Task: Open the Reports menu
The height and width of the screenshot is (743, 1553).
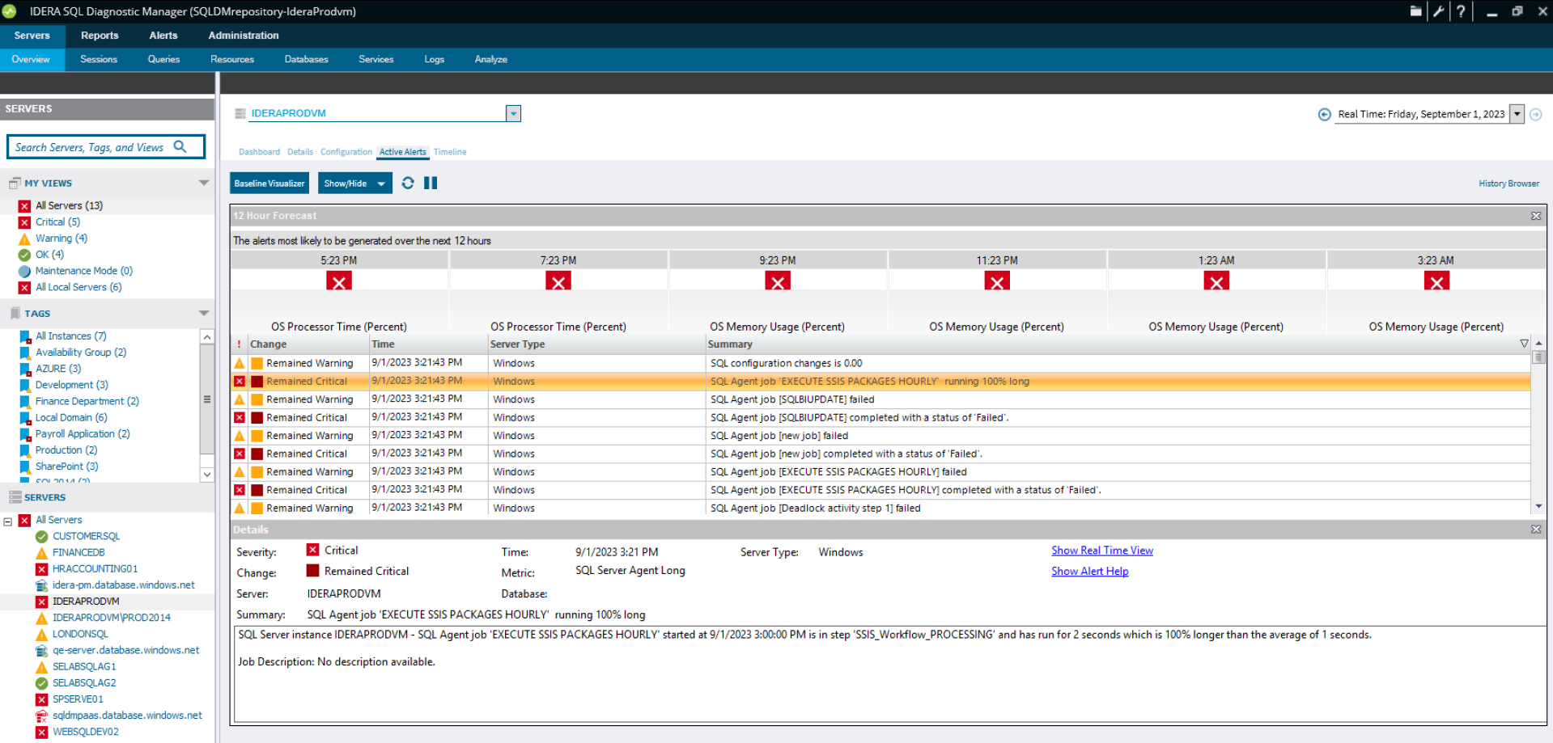Action: [x=100, y=36]
